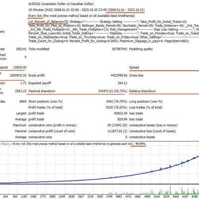The width and height of the screenshot is (199, 199).
Task: Select the underlined date range 2008.01.01 - 2023.10.31
Action: click(126, 10)
